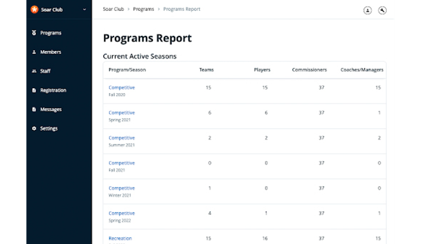Open Competitive Fall 2020 program link
Screen dimensions: 435x244
click(x=122, y=88)
